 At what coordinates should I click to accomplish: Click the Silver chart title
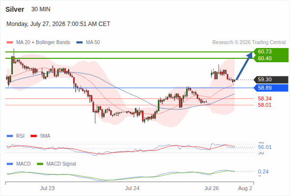tap(15, 9)
